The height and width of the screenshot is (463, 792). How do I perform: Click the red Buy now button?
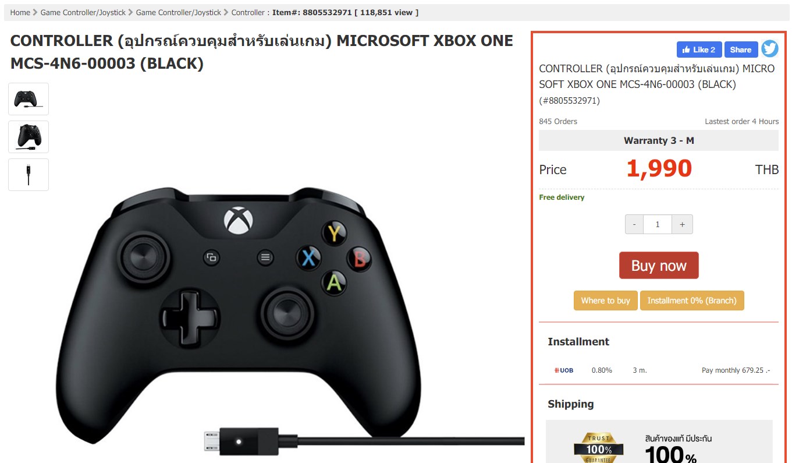(659, 266)
